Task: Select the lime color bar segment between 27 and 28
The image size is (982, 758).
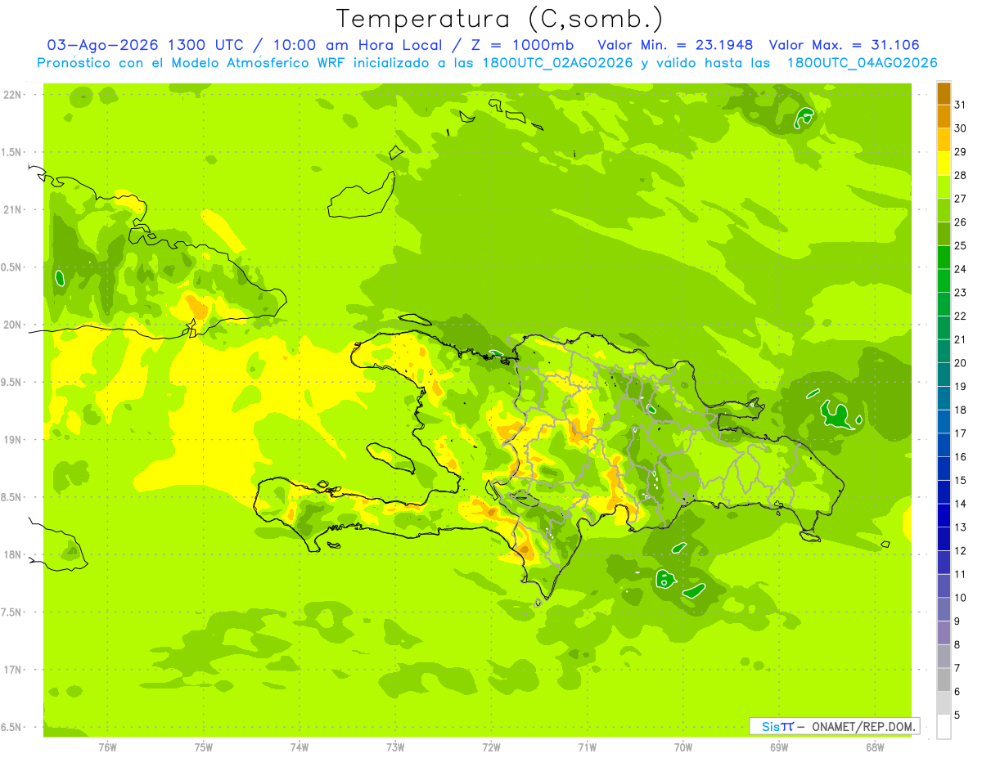Action: 944,187
